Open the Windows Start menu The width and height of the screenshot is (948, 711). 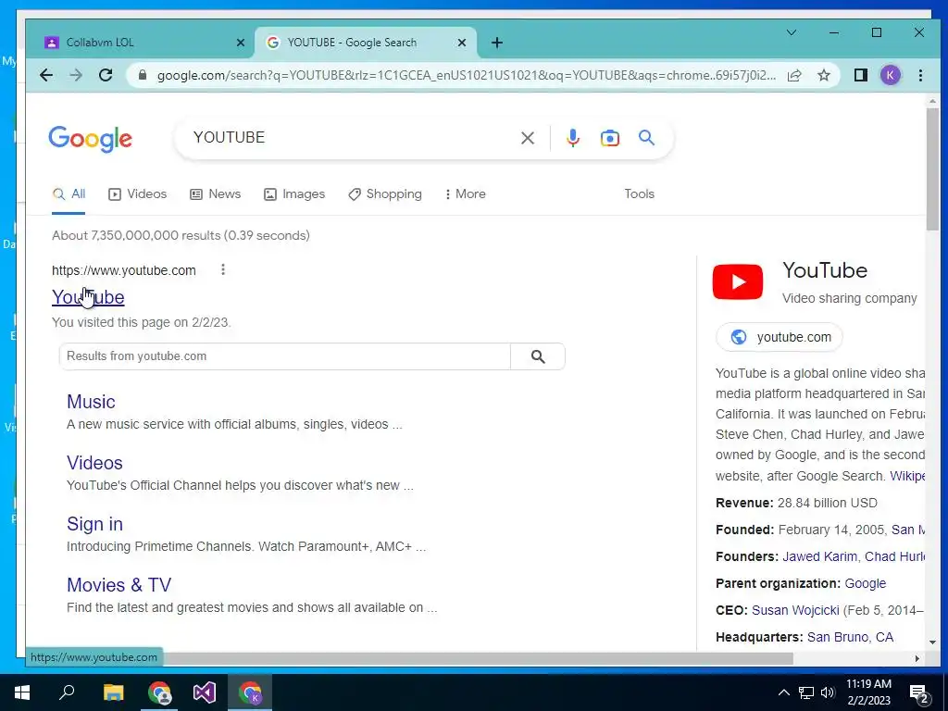(x=22, y=692)
